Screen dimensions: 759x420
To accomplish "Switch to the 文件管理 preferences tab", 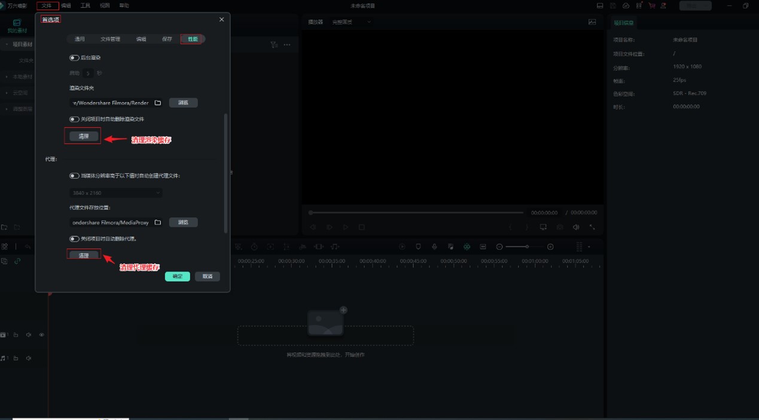I will 110,39.
